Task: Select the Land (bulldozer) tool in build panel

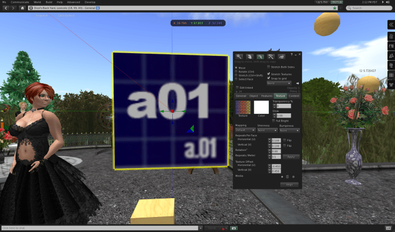Action: click(282, 56)
